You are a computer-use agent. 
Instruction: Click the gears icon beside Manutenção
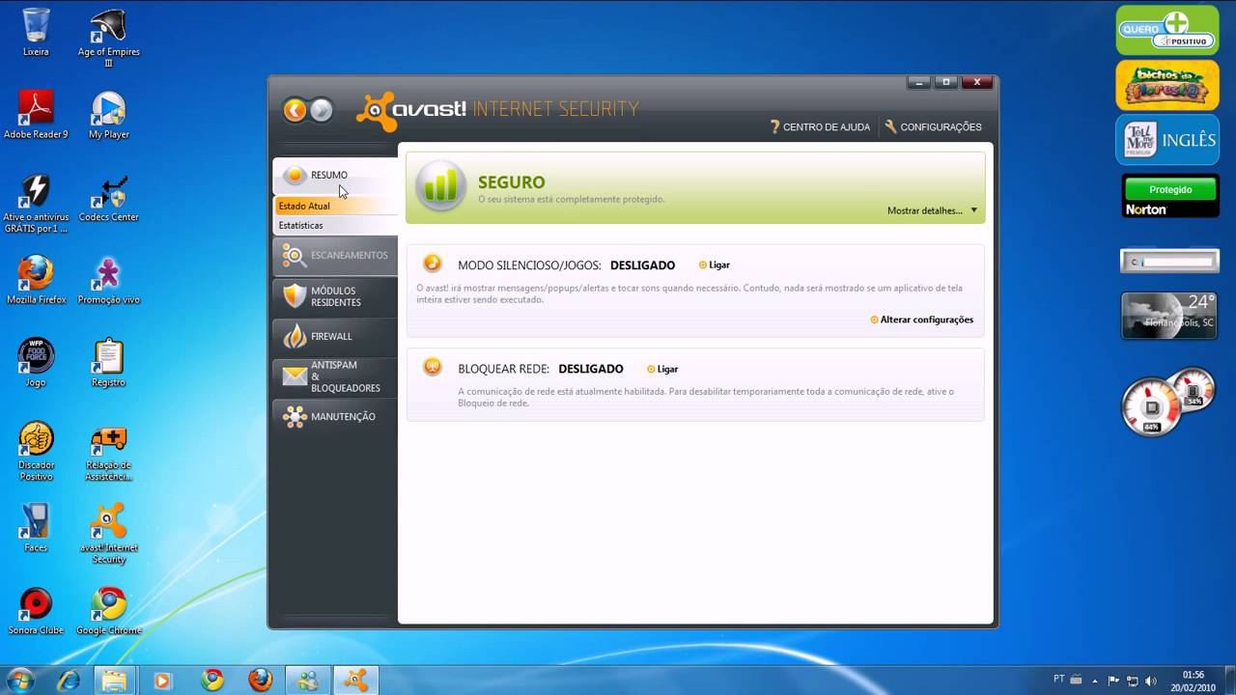point(295,417)
